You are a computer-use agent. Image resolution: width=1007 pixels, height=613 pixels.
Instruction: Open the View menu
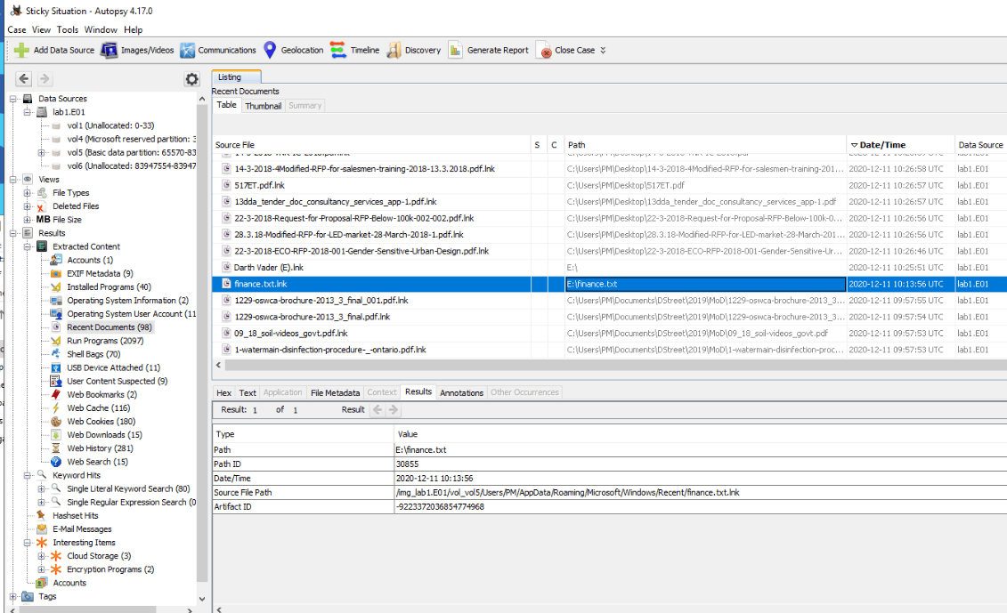coord(41,29)
